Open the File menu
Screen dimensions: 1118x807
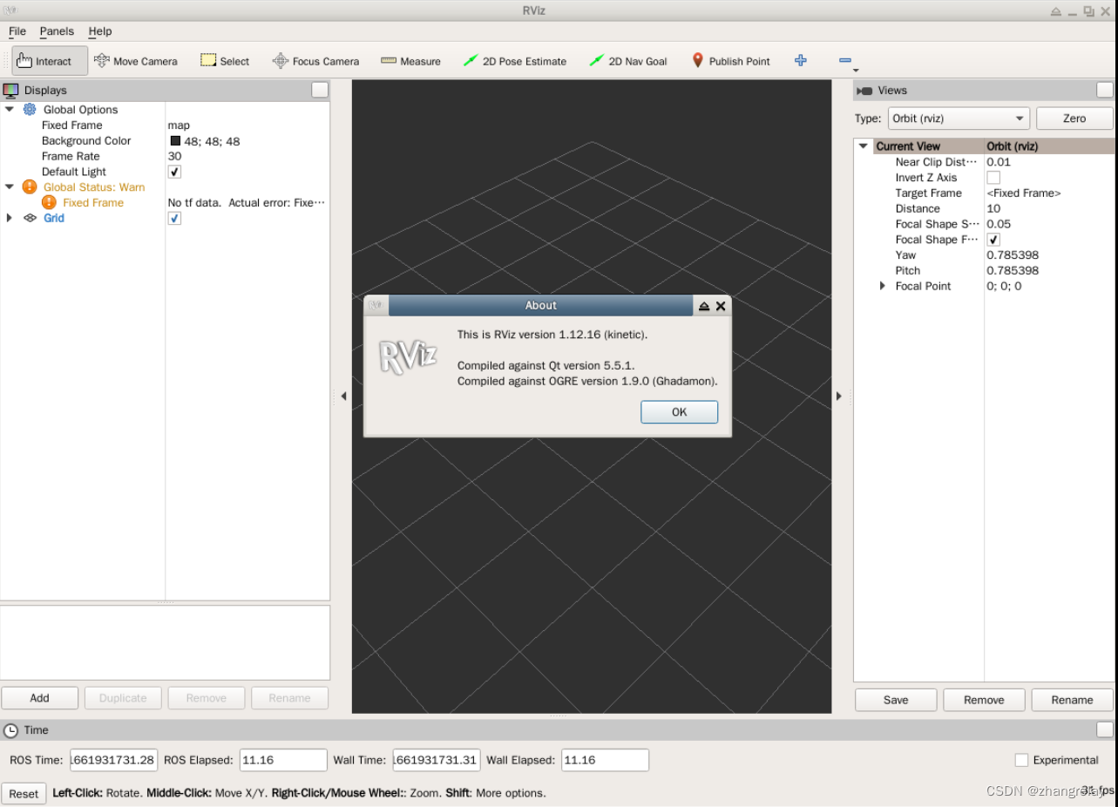[x=17, y=31]
